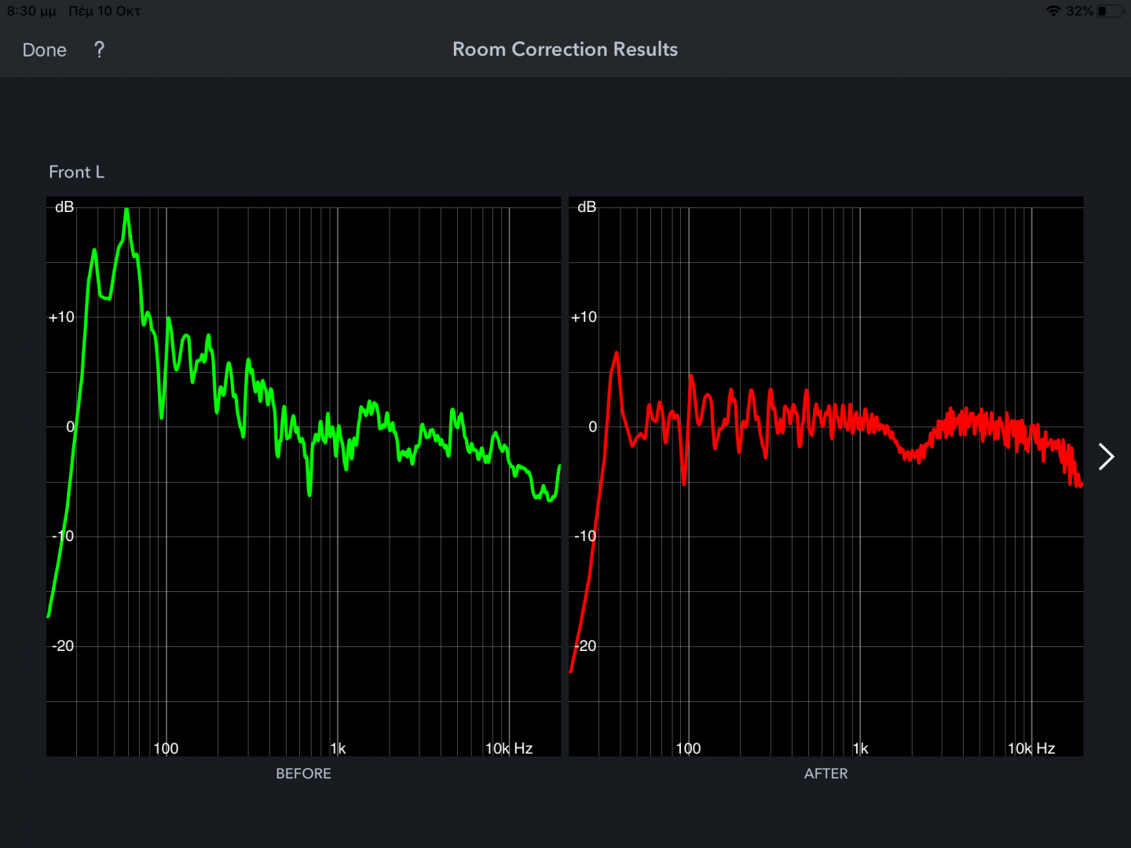Select the Front L speaker label
Viewport: 1131px width, 848px height.
(x=76, y=172)
